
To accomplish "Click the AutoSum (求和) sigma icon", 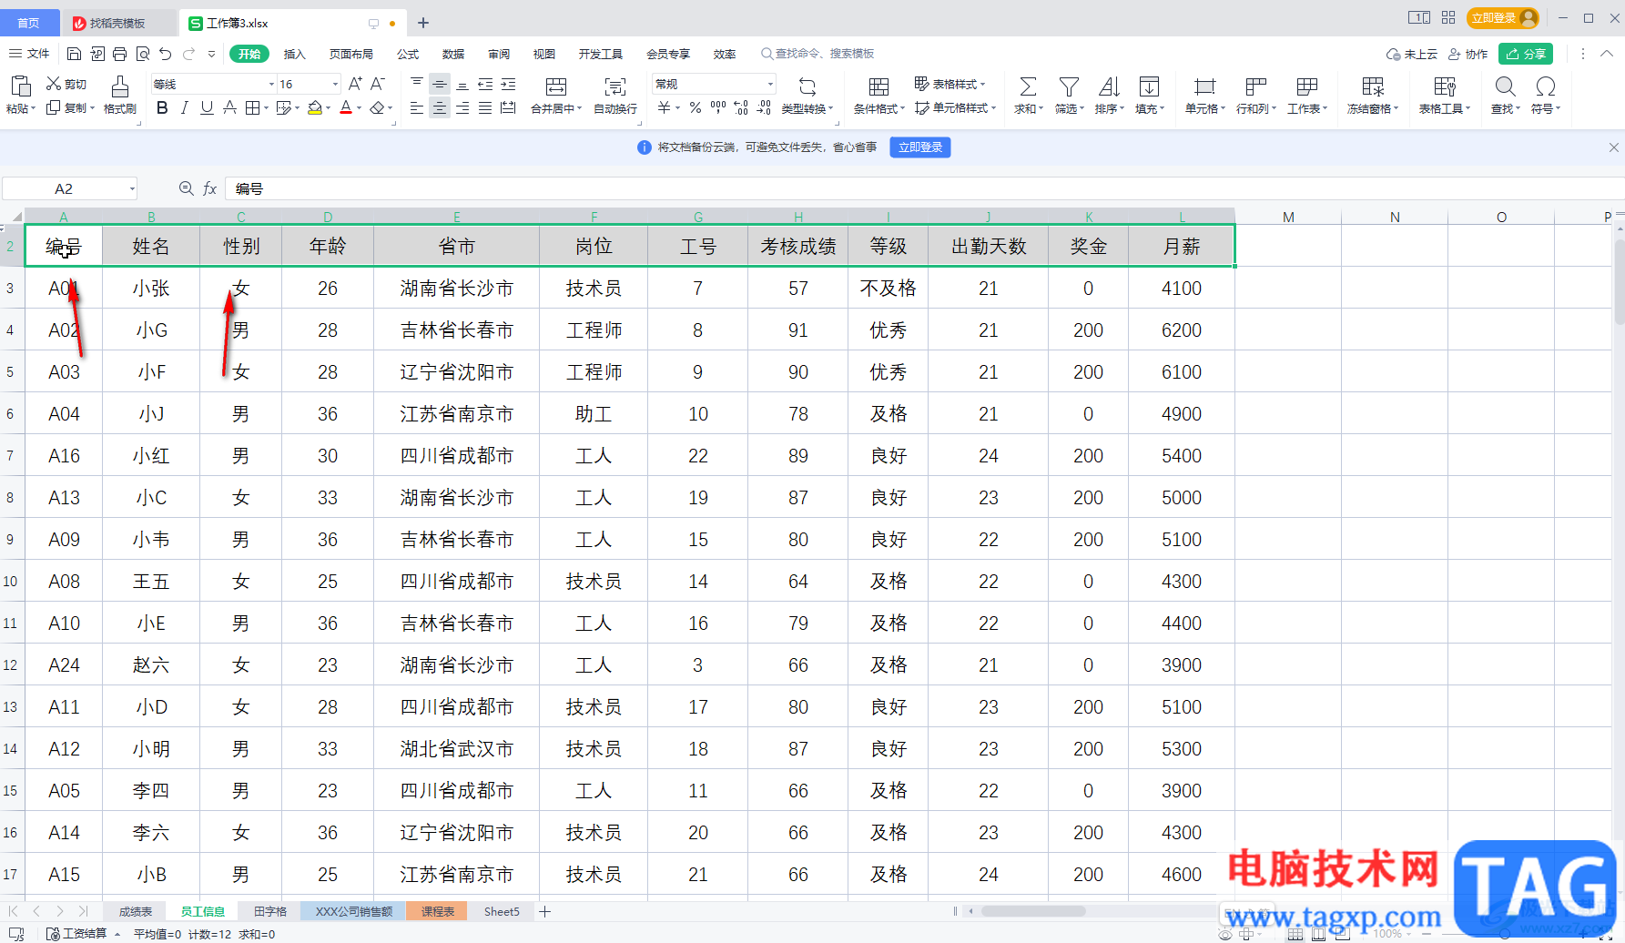I will click(x=1028, y=87).
